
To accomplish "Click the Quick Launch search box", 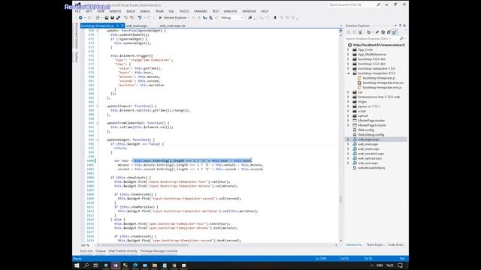I will [x=352, y=4].
